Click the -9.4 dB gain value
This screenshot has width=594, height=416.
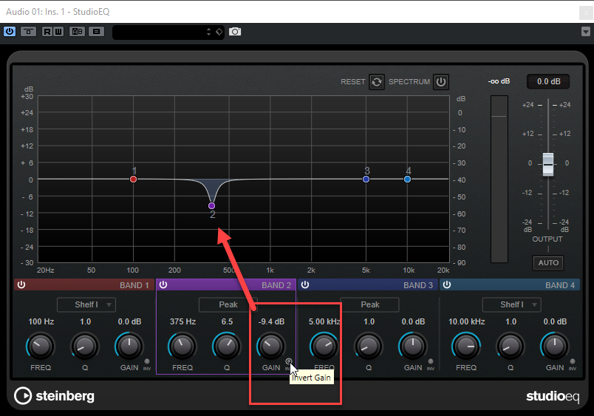pos(271,321)
